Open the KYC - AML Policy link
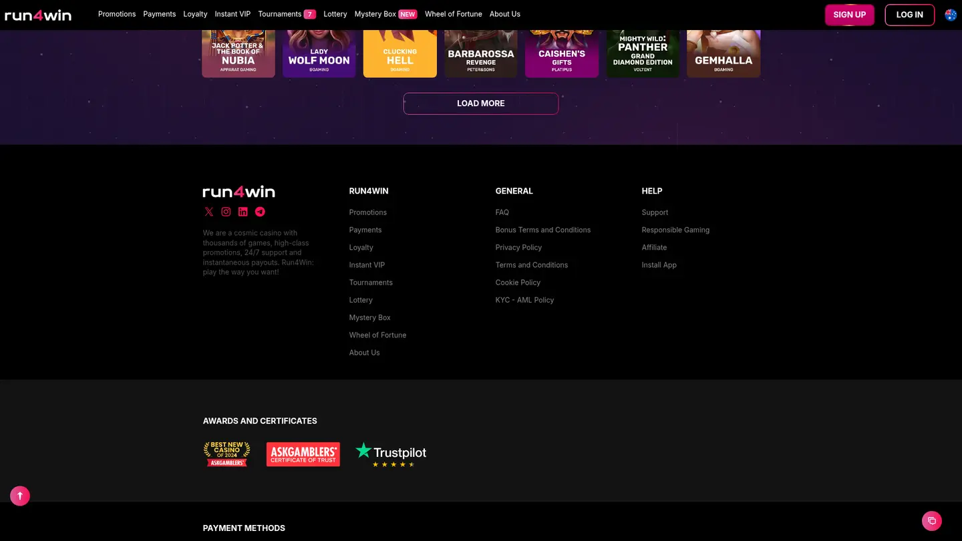This screenshot has height=541, width=962. click(525, 300)
